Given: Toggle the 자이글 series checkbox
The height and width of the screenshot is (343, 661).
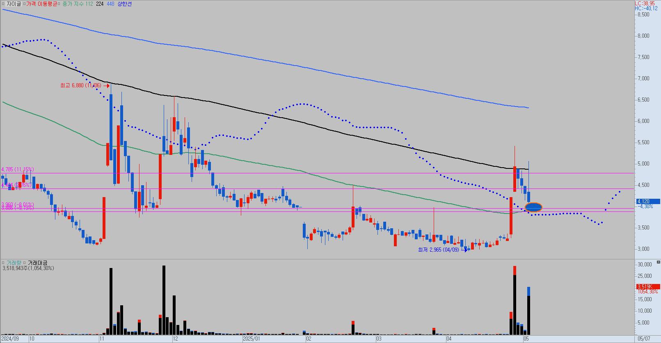Looking at the screenshot, I should pyautogui.click(x=3, y=4).
